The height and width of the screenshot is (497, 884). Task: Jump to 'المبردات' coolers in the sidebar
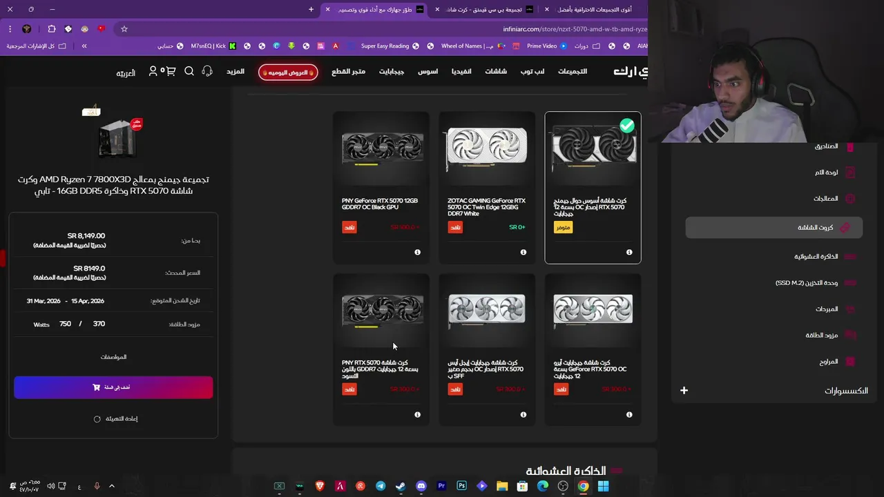tap(827, 309)
